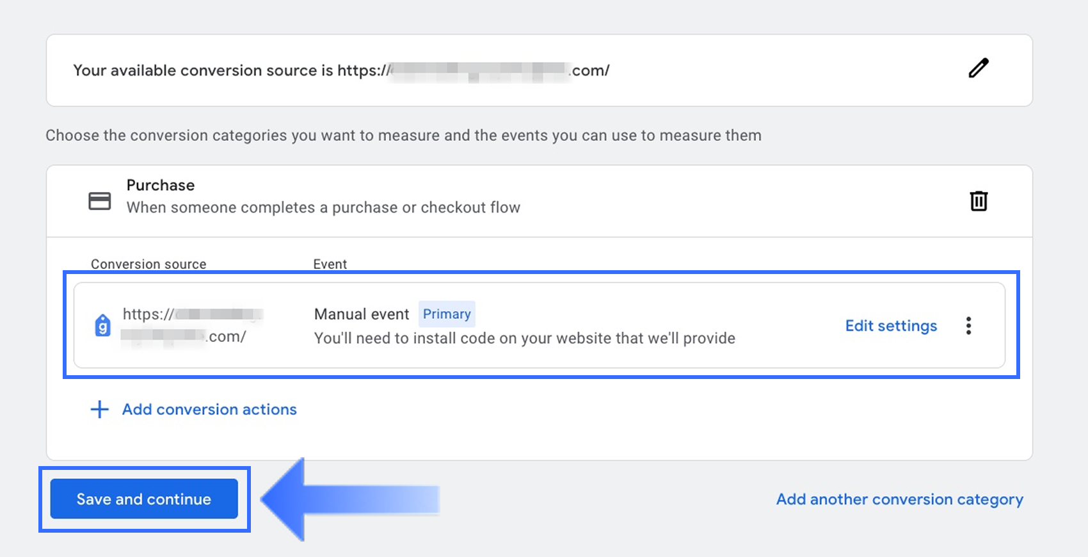
Task: Click Add another conversion category
Action: [899, 499]
